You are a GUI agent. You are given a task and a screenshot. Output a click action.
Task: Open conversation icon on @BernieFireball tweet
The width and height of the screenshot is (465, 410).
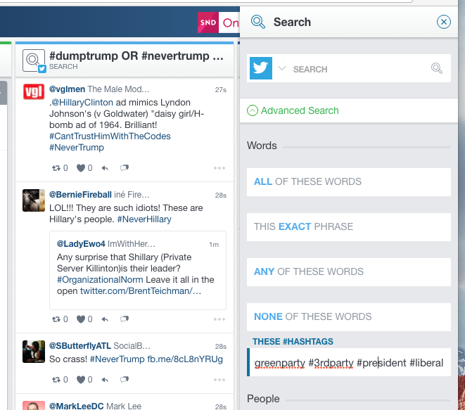(125, 319)
